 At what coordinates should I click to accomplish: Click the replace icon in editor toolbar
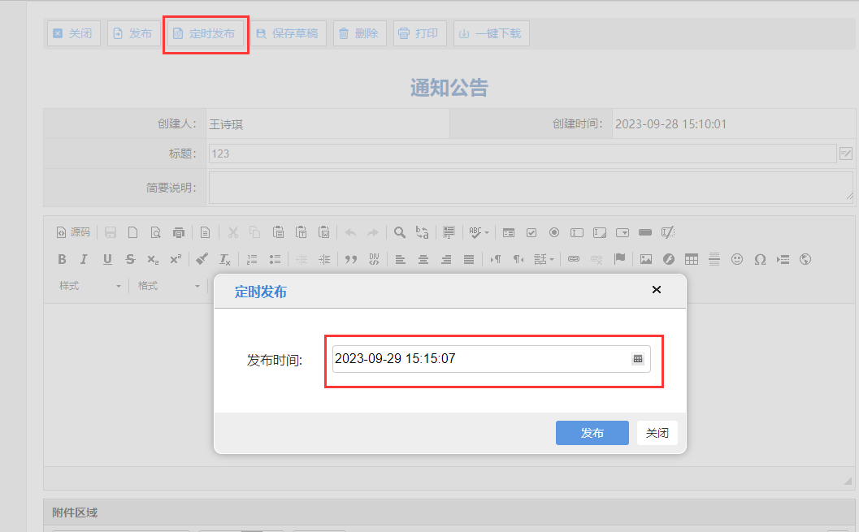(x=423, y=232)
